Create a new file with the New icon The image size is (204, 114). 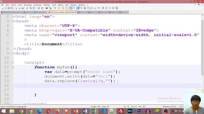point(2,8)
